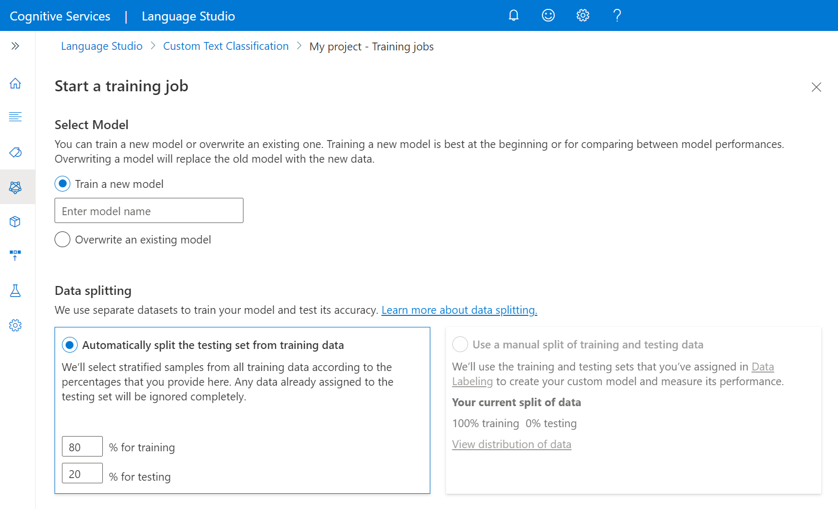Open the test flask icon in sidebar
Screen dimensions: 838x509
point(15,291)
